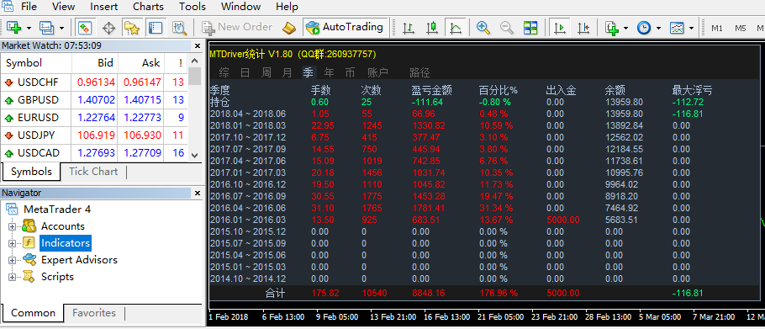This screenshot has width=765, height=329.
Task: Open the Insert menu
Action: tap(104, 7)
